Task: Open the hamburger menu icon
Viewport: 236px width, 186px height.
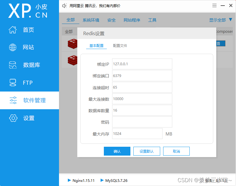Action: coord(214,6)
